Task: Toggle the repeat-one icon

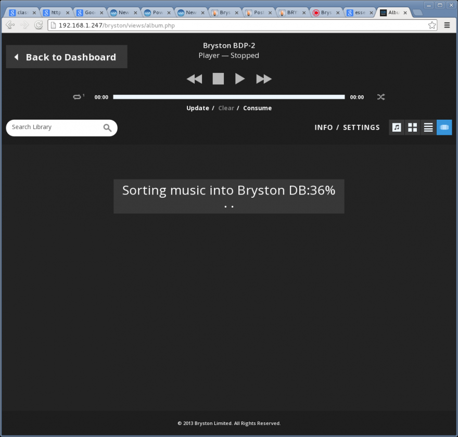Action: (78, 97)
